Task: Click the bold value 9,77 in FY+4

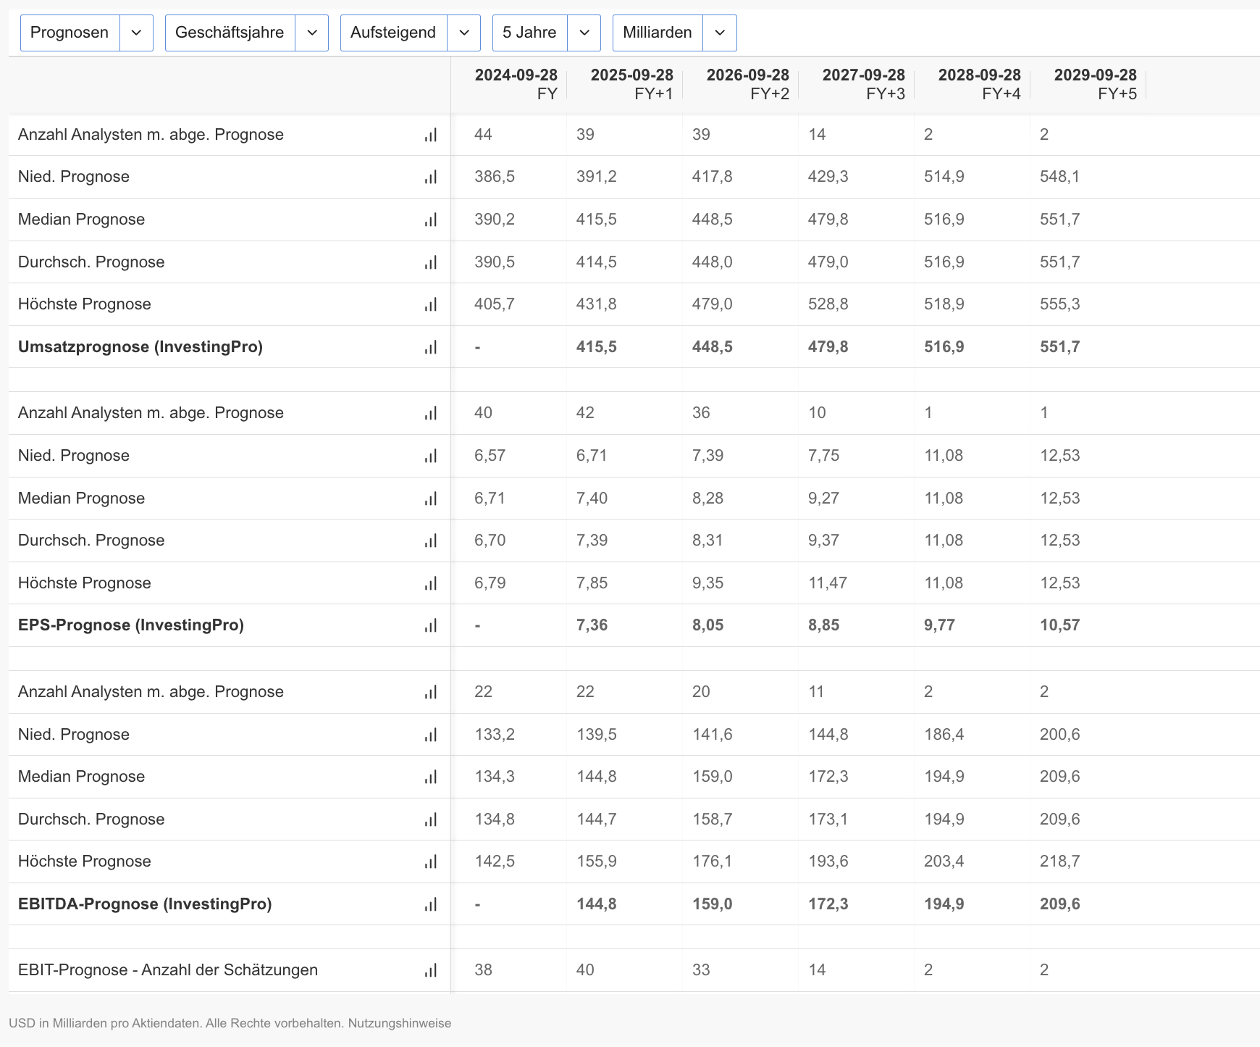Action: (x=940, y=625)
